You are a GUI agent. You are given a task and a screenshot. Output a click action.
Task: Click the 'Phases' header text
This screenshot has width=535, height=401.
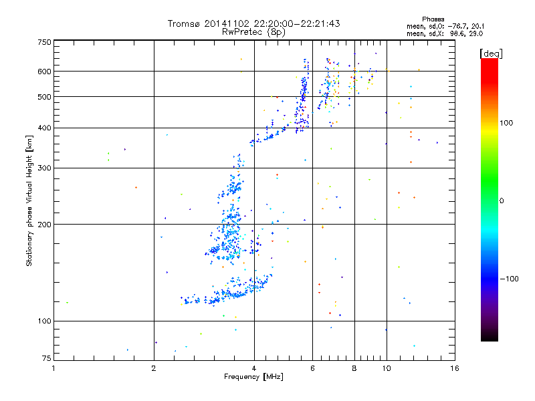pyautogui.click(x=433, y=19)
